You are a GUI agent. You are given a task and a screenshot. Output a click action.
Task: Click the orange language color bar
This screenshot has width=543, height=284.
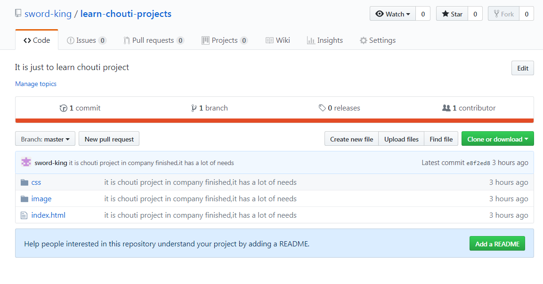[x=274, y=120]
